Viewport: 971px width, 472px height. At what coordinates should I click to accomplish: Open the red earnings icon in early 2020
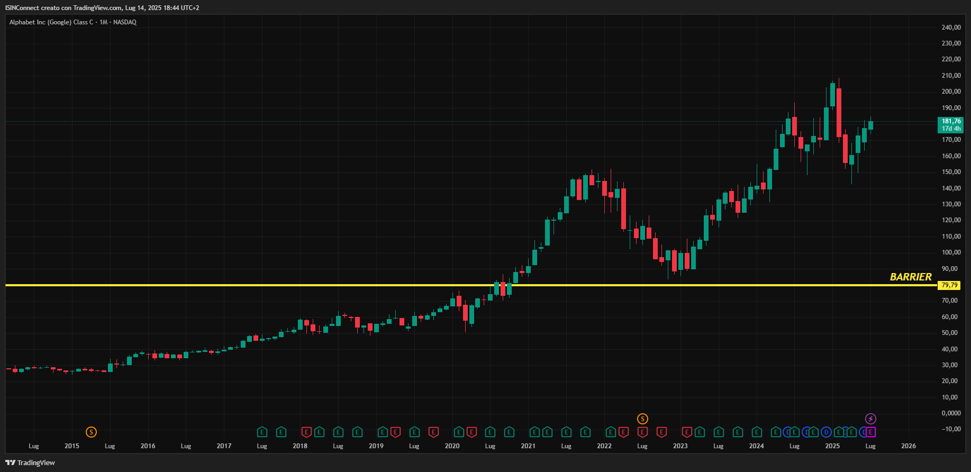click(471, 432)
